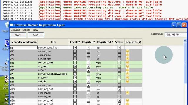The image size is (188, 105).
Task: Toggle the Register checkbox for d1
Action: tap(88, 48)
